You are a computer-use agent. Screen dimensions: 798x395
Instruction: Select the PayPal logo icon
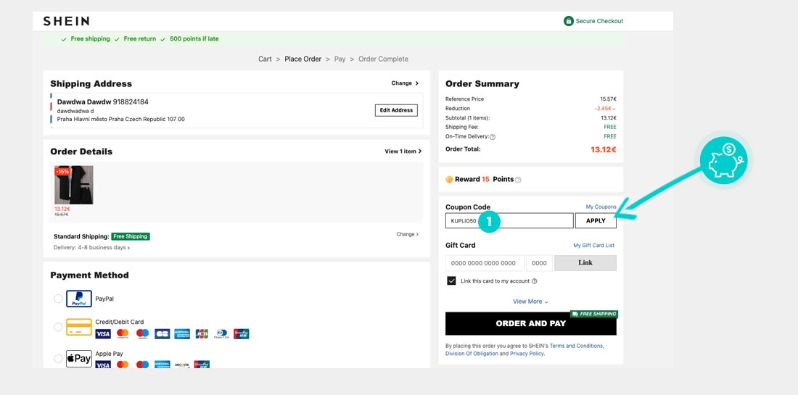point(79,299)
